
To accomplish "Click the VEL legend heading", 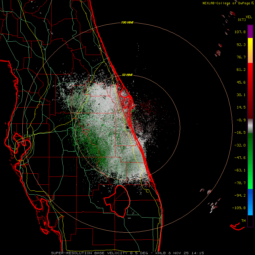I will [x=249, y=17].
